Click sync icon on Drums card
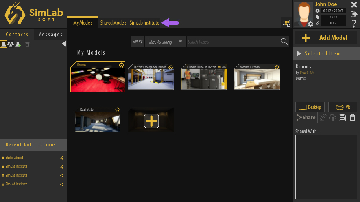This screenshot has height=202, width=360. [121, 65]
